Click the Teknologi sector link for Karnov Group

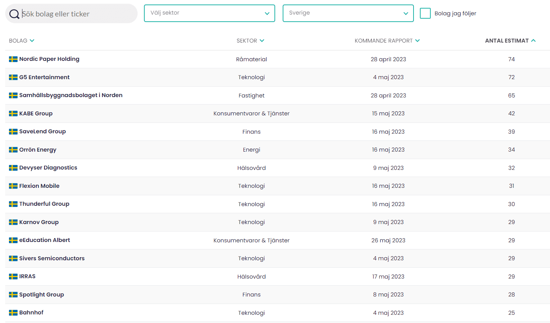pyautogui.click(x=251, y=222)
